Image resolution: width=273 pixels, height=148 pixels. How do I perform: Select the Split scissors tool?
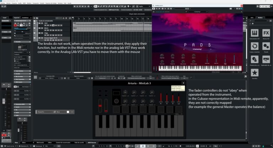coord(106,6)
